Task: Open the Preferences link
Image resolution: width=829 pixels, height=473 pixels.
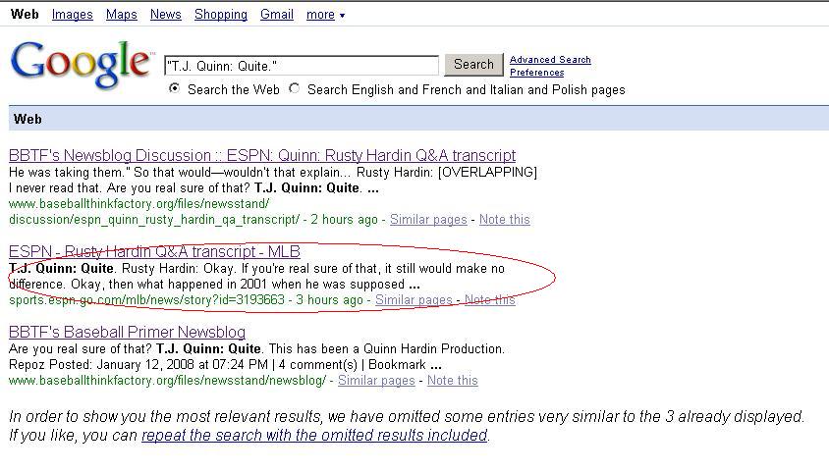Action: click(536, 73)
